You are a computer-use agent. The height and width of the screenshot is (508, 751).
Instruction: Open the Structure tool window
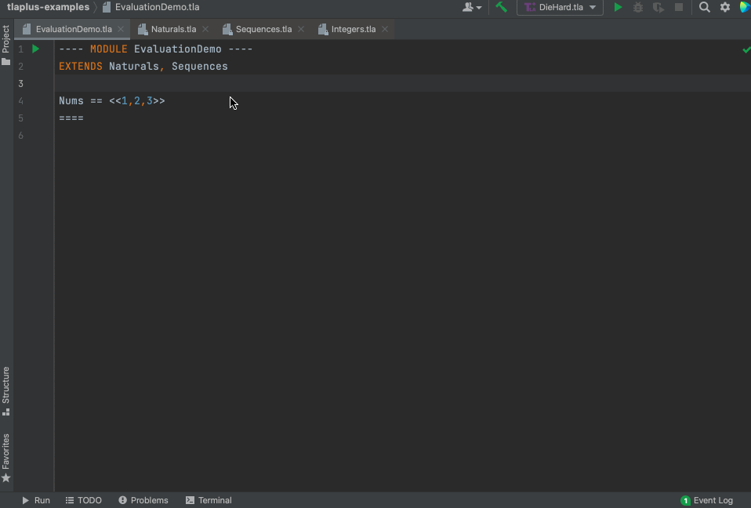click(5, 391)
